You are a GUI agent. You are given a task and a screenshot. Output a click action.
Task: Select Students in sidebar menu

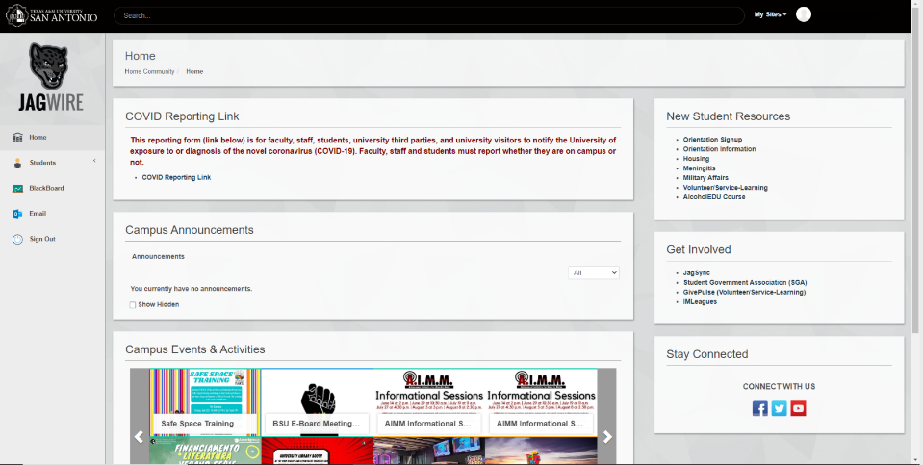[x=43, y=163]
